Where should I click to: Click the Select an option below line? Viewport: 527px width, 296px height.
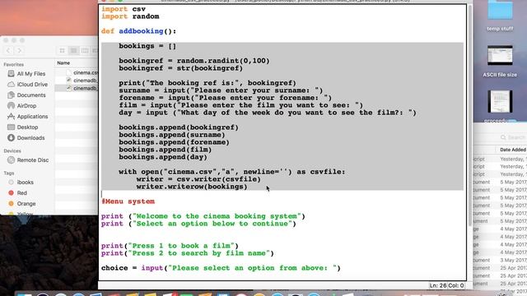198,224
